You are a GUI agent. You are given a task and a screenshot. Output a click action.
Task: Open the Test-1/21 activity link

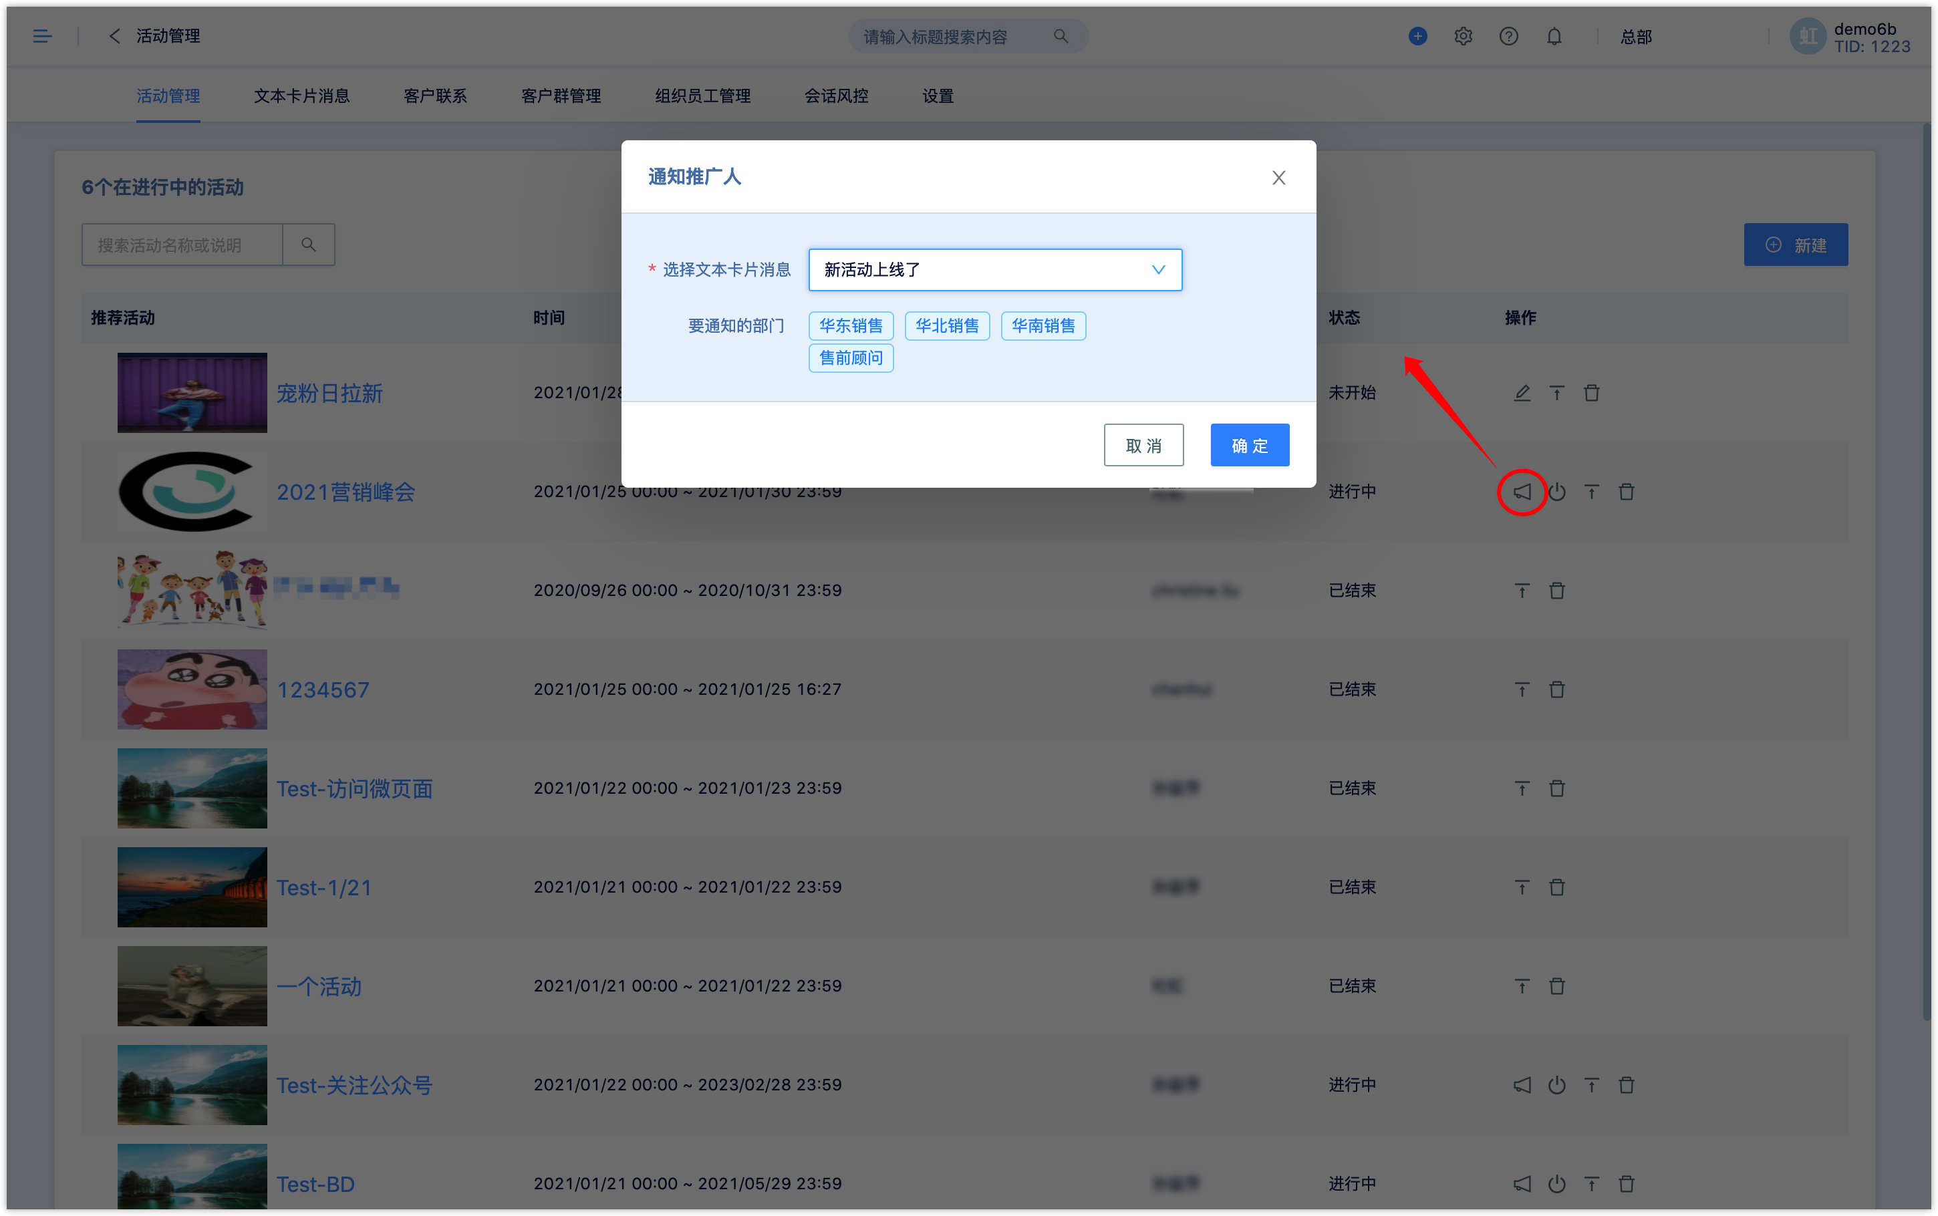point(324,888)
